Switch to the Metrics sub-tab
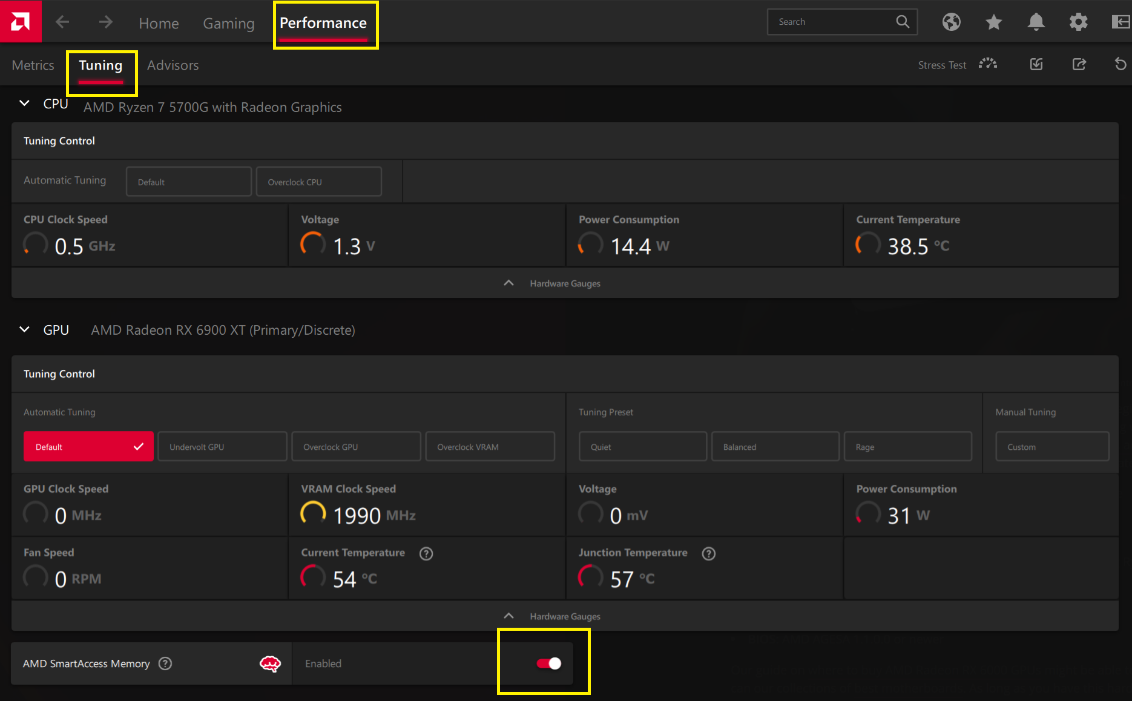 pos(33,65)
